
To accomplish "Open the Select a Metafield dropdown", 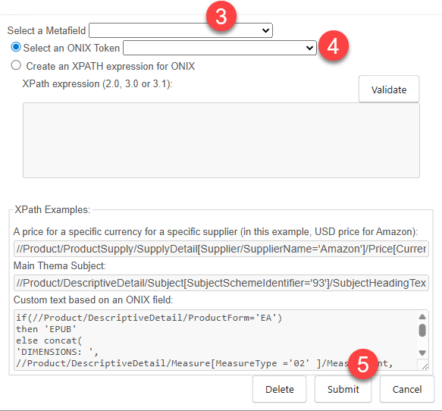I will (180, 30).
